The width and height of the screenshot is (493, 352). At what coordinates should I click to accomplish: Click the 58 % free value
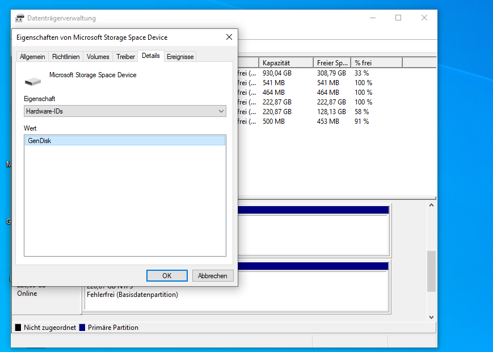tap(361, 112)
